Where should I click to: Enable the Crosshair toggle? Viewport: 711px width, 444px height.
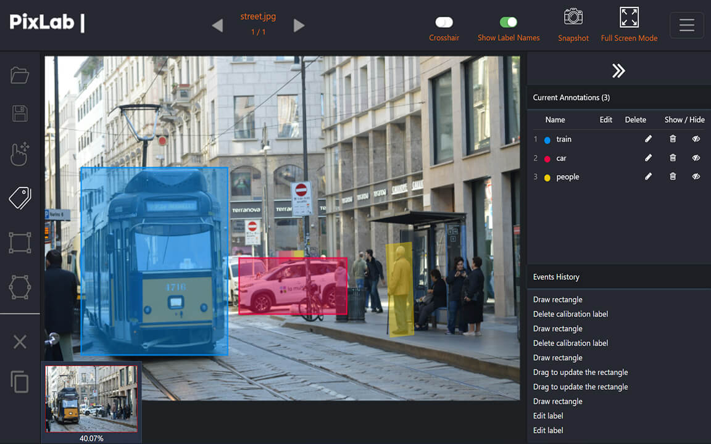[x=444, y=22]
